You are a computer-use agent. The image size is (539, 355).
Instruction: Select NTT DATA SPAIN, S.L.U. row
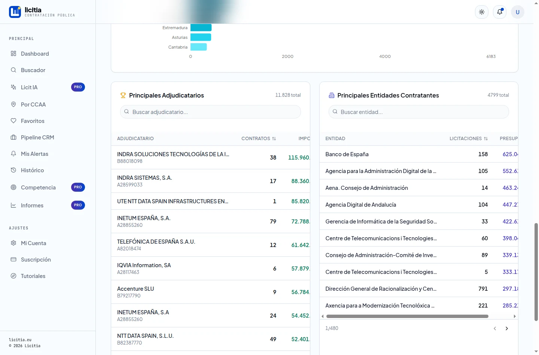210,339
